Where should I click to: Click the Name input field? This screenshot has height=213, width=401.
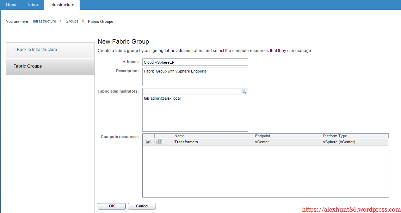[195, 62]
